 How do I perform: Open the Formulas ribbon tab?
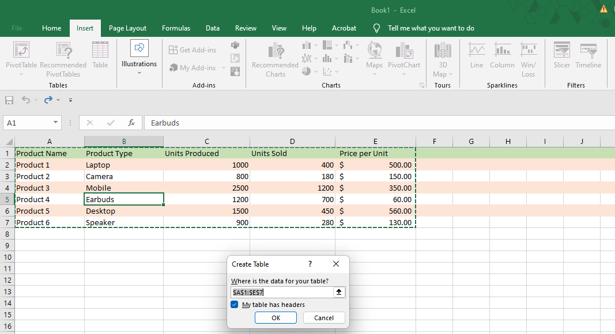click(x=176, y=28)
